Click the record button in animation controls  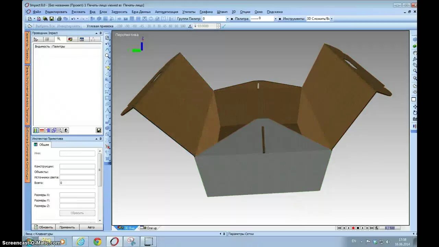[353, 228]
